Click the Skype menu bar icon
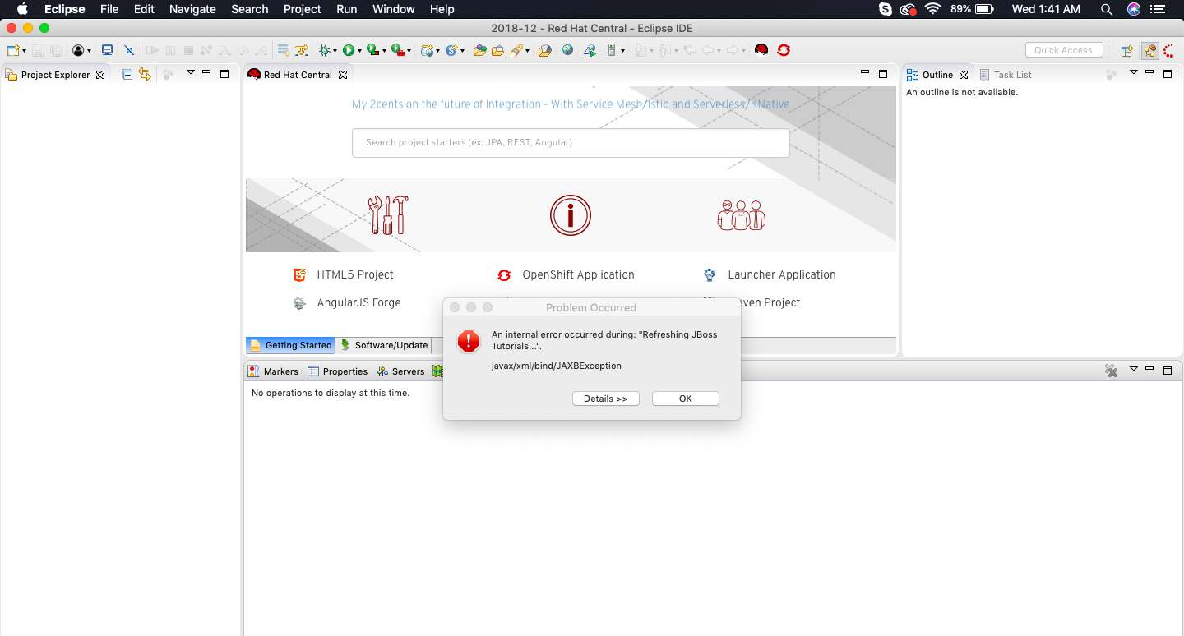1184x636 pixels. pos(886,9)
